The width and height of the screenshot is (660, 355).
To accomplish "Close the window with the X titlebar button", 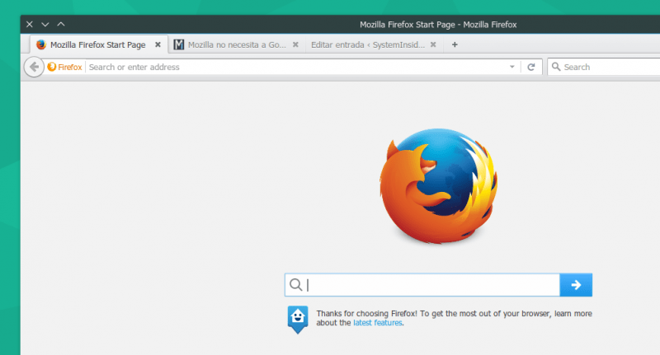I will [x=30, y=25].
